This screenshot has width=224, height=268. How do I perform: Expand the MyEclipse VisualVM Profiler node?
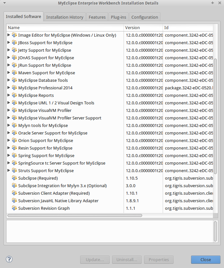pyautogui.click(x=9, y=110)
